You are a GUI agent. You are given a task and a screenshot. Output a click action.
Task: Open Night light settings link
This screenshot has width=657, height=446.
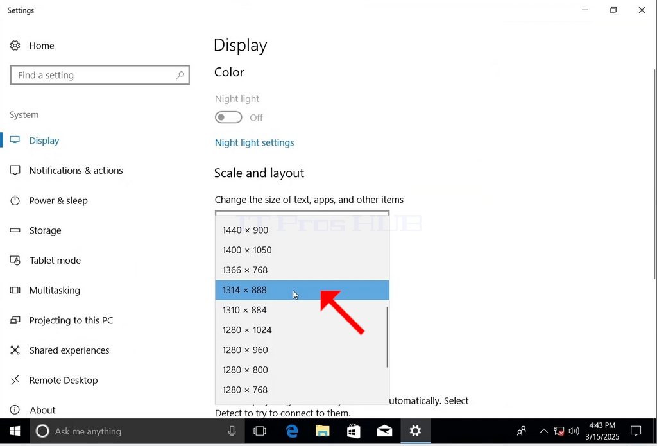point(254,142)
